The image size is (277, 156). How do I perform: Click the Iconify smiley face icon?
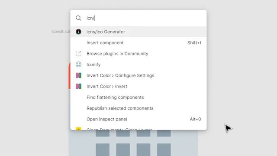pos(78,65)
